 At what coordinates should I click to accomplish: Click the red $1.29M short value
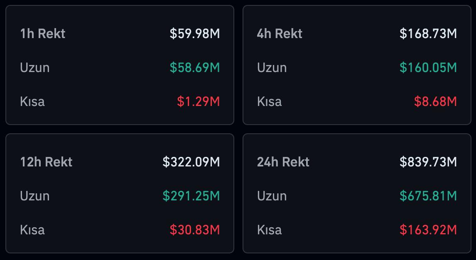click(x=198, y=101)
